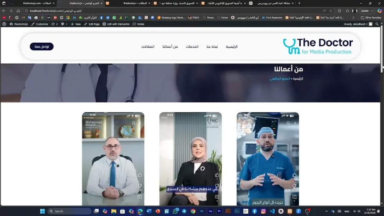Image resolution: width=384 pixels, height=216 pixels.
Task: Open Adobe After Effects from taskbar
Action: click(x=210, y=211)
